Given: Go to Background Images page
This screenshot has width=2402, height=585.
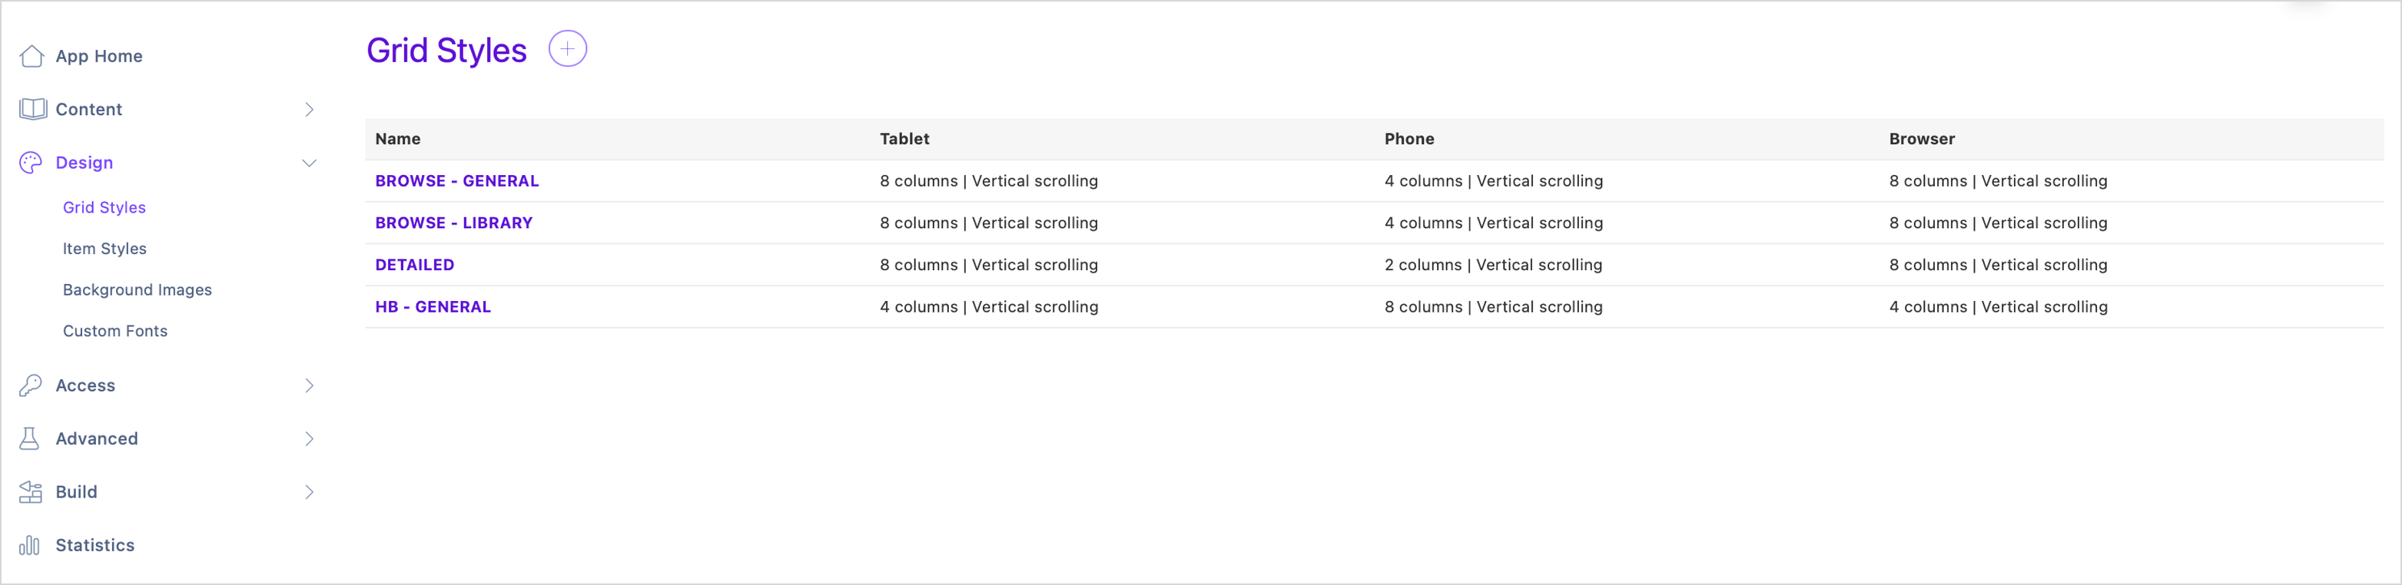Looking at the screenshot, I should click(x=137, y=289).
